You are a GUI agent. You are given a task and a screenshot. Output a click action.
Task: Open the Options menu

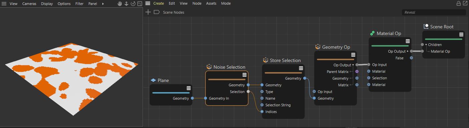pyautogui.click(x=64, y=4)
